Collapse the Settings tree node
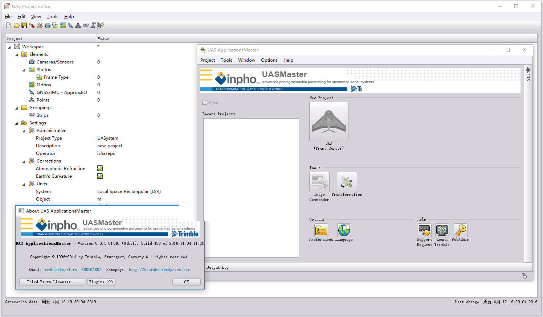Screen dimensions: 543x317 pos(17,123)
